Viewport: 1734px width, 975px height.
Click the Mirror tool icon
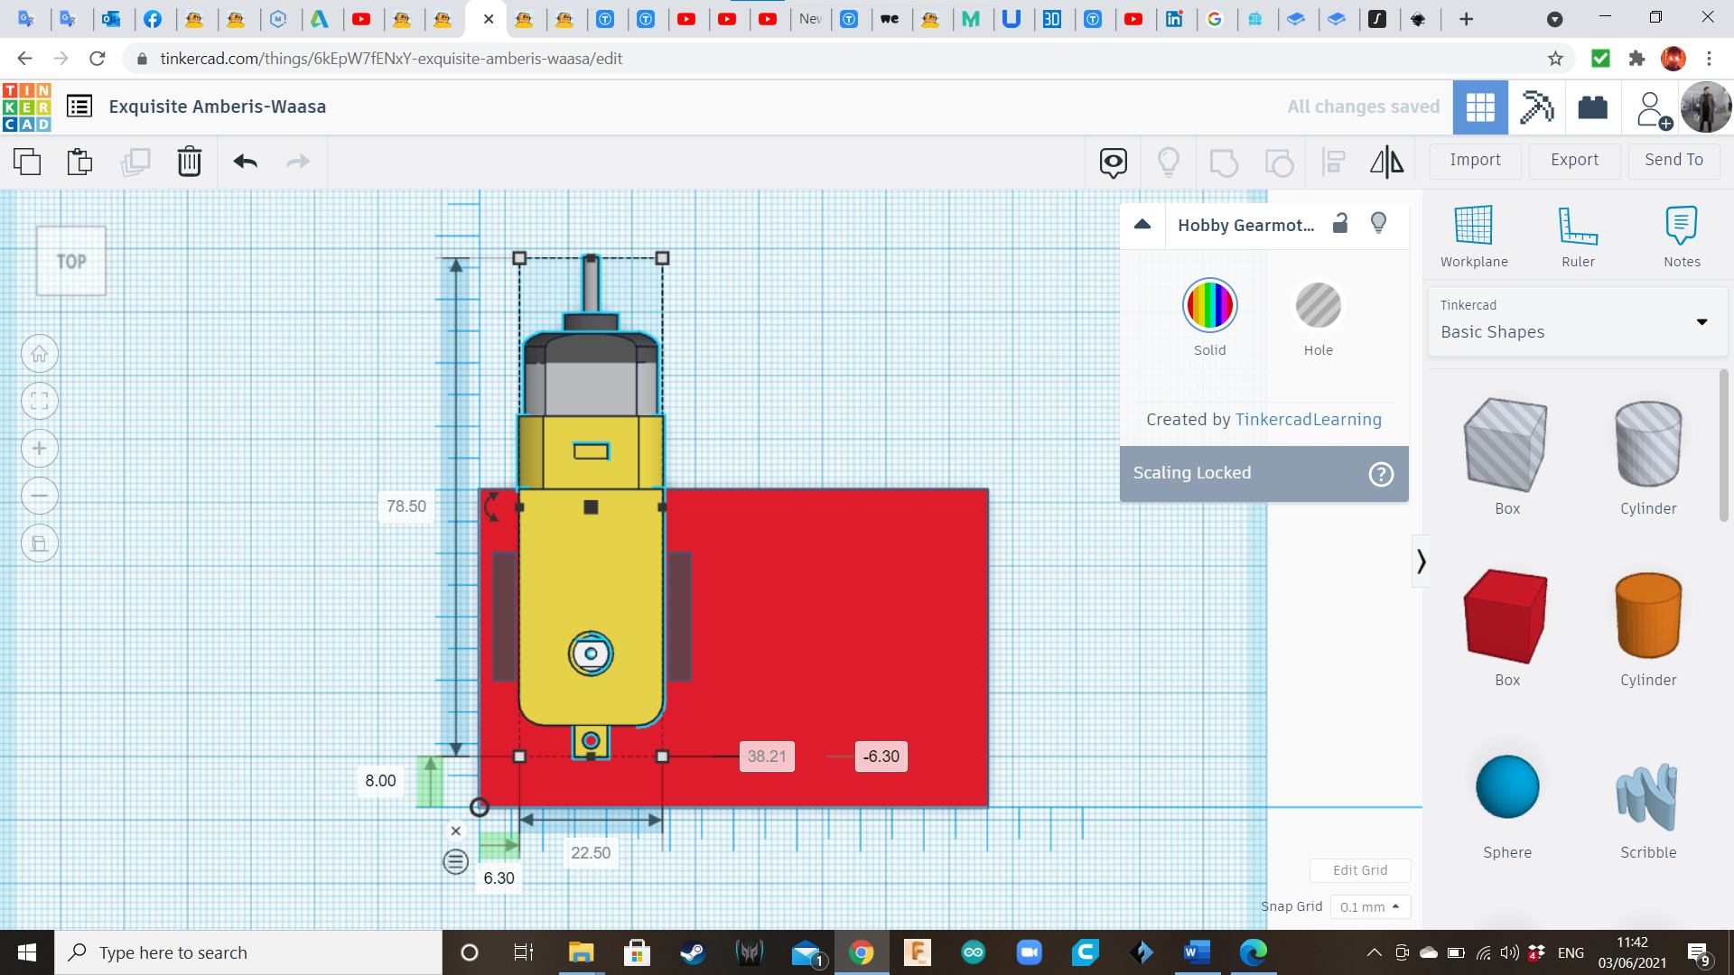pos(1386,162)
